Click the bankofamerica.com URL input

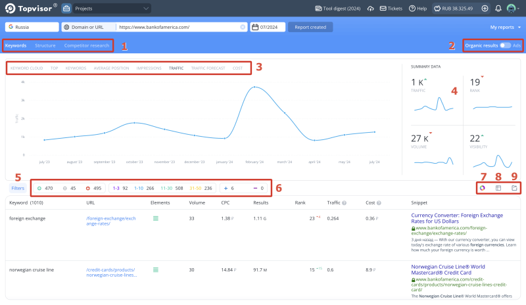click(178, 27)
